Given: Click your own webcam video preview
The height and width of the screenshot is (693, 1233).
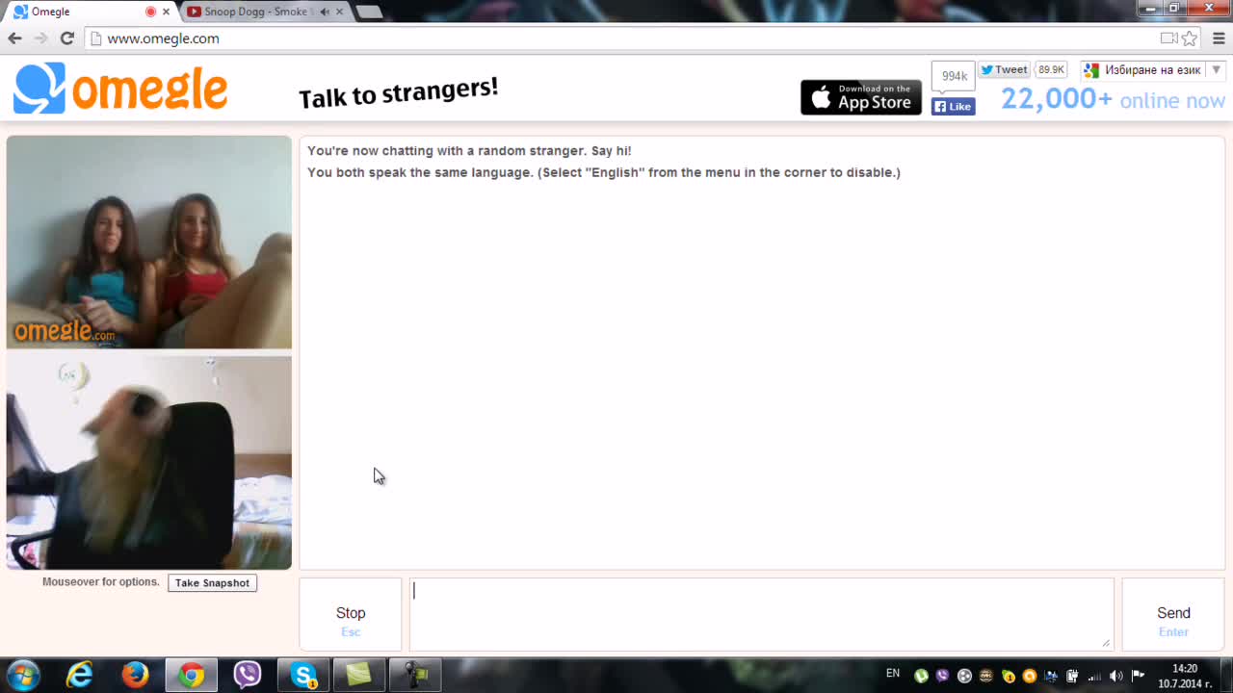Looking at the screenshot, I should [149, 463].
